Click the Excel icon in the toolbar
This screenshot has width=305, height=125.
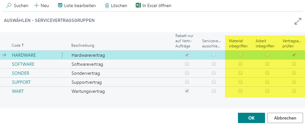[138, 5]
